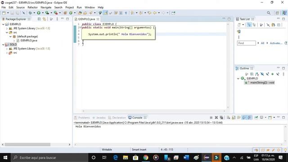Toggle Hide Fields in Outline toolbar
Screen dimensions: 288x162
coord(262,74)
